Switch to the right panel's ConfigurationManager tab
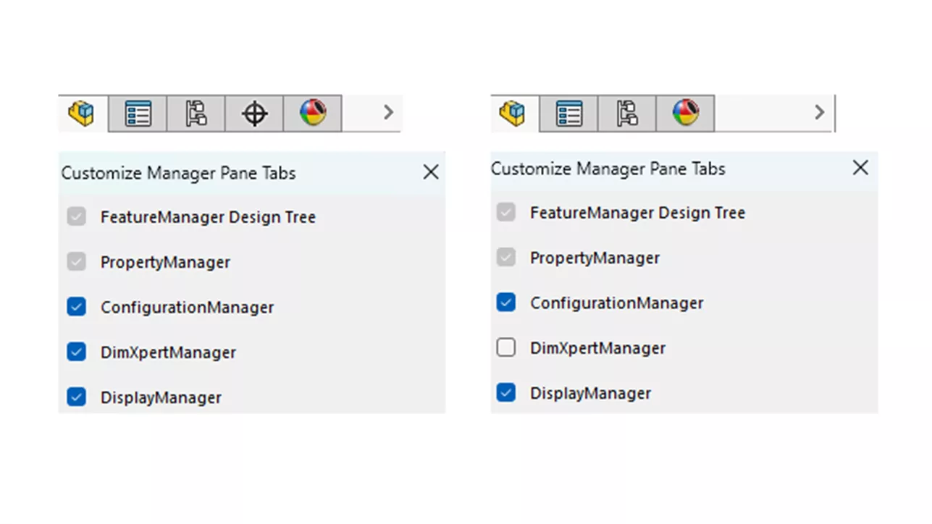This screenshot has height=524, width=932. point(627,113)
